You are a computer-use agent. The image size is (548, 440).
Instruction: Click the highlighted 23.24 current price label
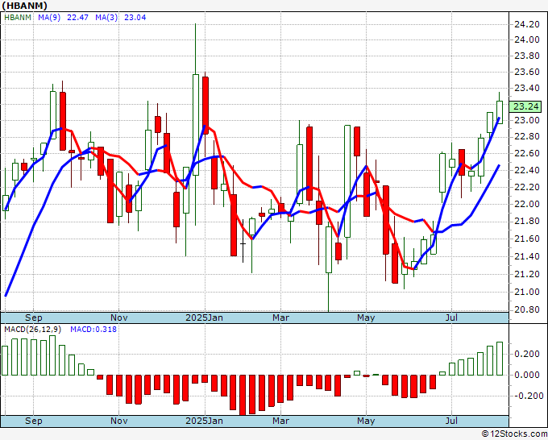tap(525, 106)
